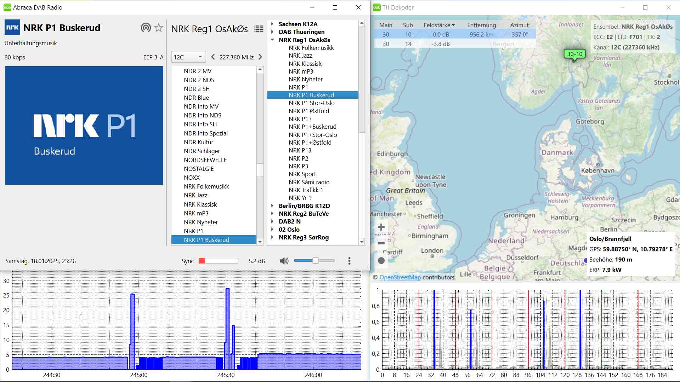Select NRK Klassisk in the ensemble tree
This screenshot has height=382, width=680.
[305, 64]
